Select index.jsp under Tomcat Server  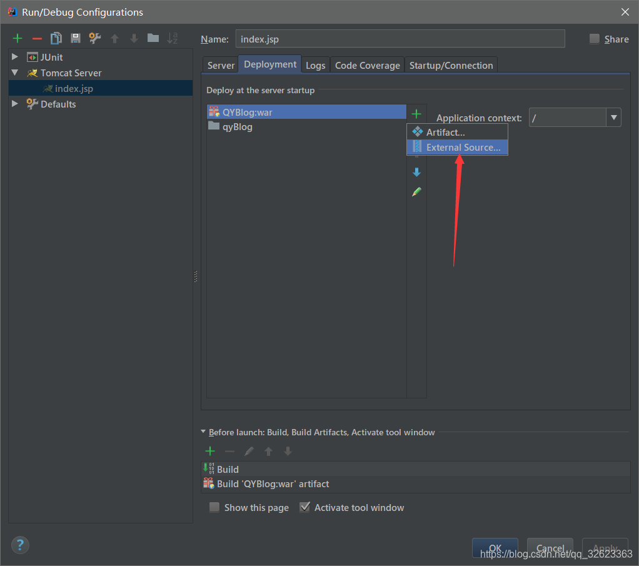tap(101, 88)
